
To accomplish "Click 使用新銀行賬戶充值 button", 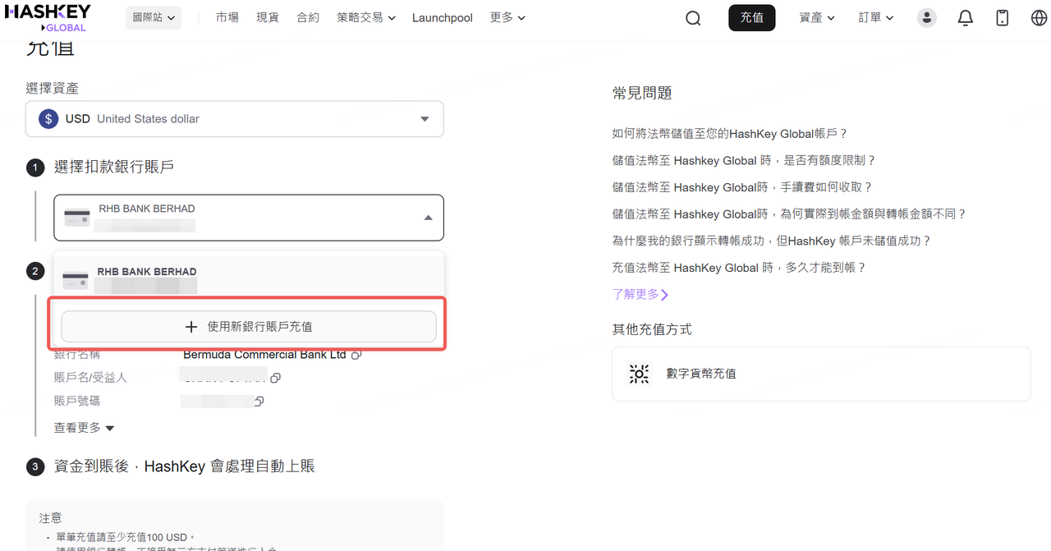I will (249, 327).
